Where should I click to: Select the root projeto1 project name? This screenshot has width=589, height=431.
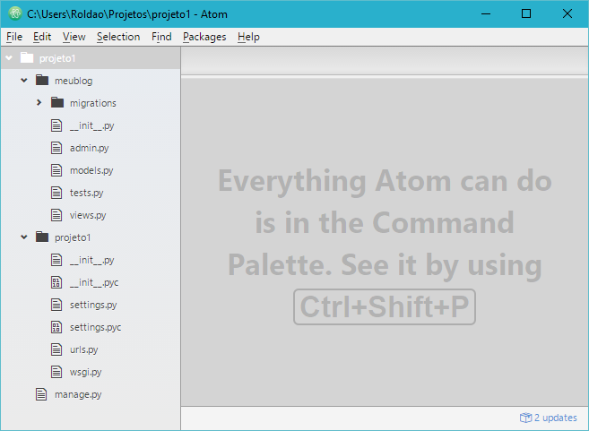click(57, 58)
